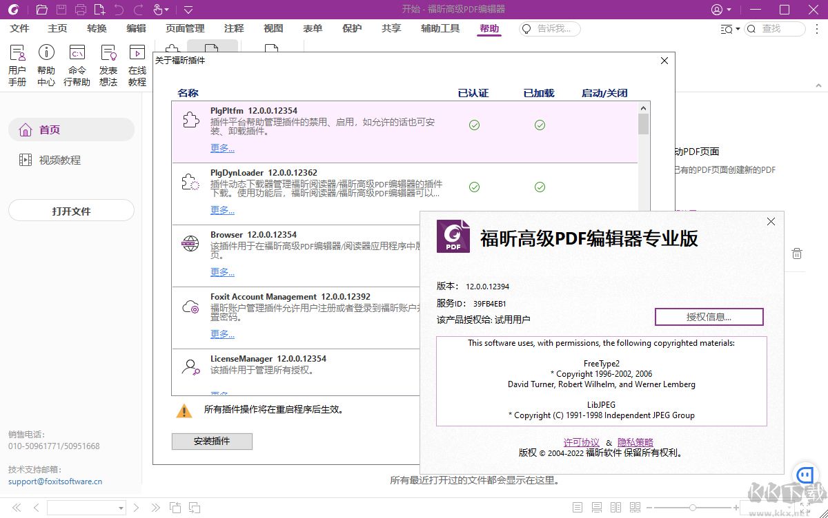Viewport: 828px width, 518px height.
Task: Switch to the 页面管理 ribbon tab
Action: pos(184,28)
